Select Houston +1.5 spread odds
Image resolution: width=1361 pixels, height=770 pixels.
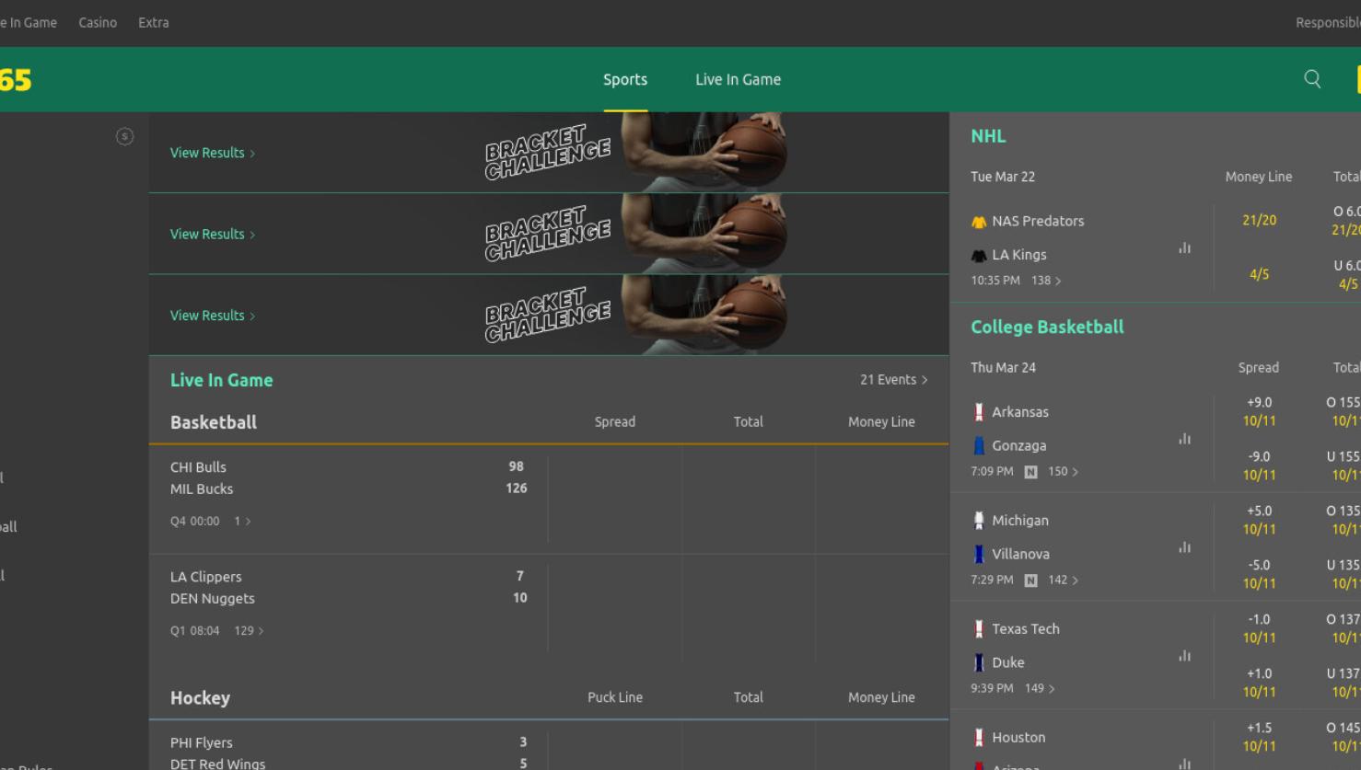[1259, 738]
